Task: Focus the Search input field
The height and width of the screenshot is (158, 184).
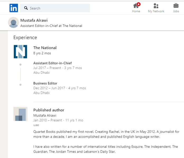Action: (x=55, y=8)
